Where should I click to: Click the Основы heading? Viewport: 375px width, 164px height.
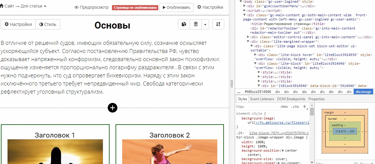[112, 25]
